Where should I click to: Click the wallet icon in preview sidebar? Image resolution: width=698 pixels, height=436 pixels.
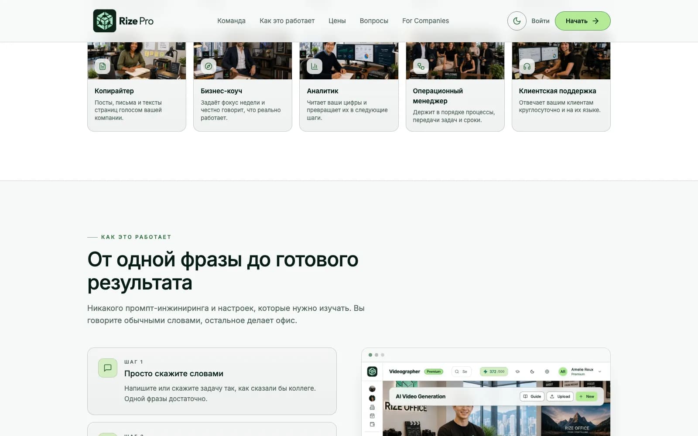click(372, 424)
